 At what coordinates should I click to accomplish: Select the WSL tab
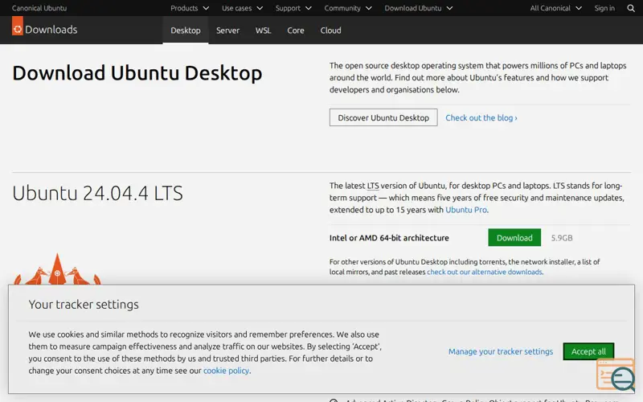[x=264, y=31]
